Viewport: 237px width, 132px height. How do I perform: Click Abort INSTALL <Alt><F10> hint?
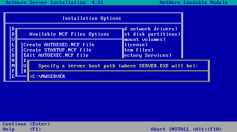[x=186, y=129]
